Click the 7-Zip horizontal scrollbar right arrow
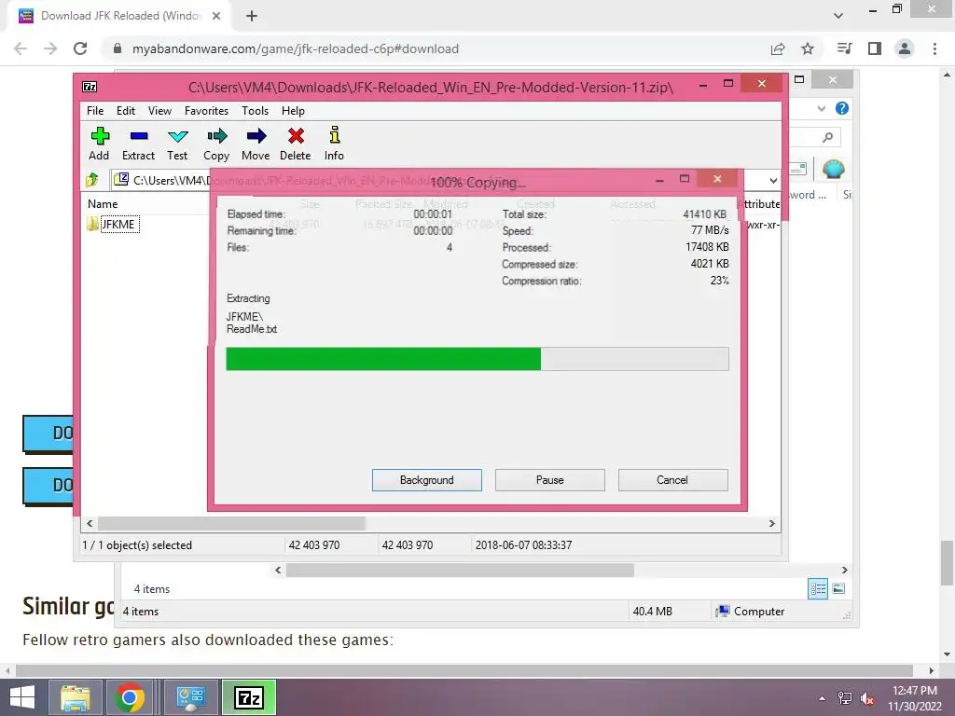This screenshot has width=955, height=716. pos(771,524)
